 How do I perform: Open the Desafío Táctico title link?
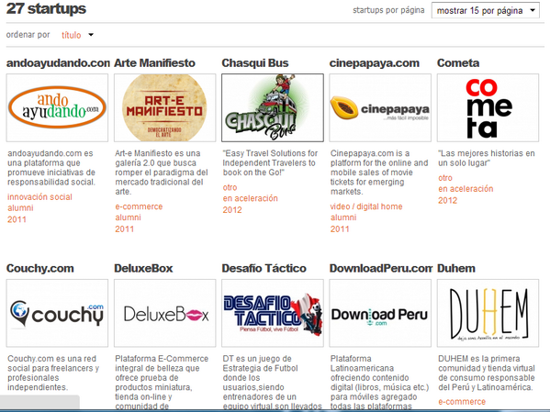pos(264,269)
